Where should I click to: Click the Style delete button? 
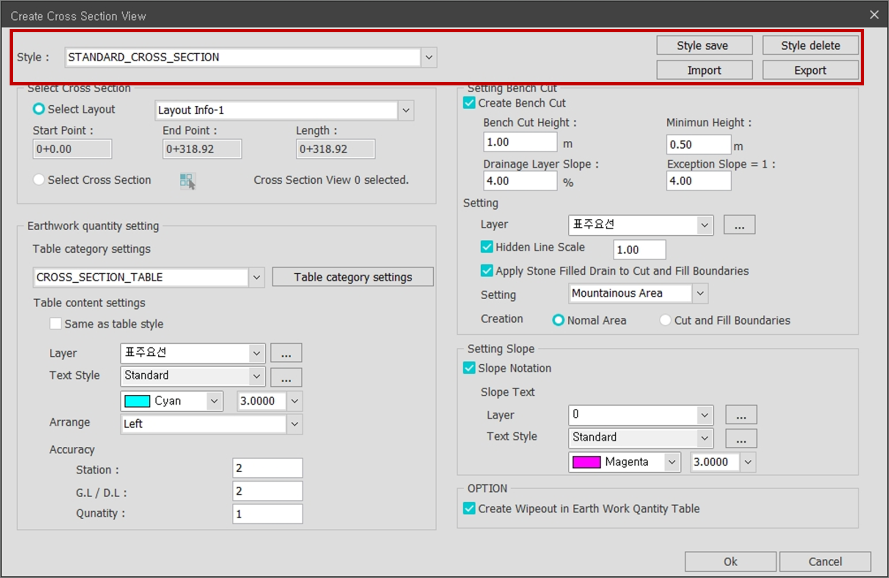(810, 45)
